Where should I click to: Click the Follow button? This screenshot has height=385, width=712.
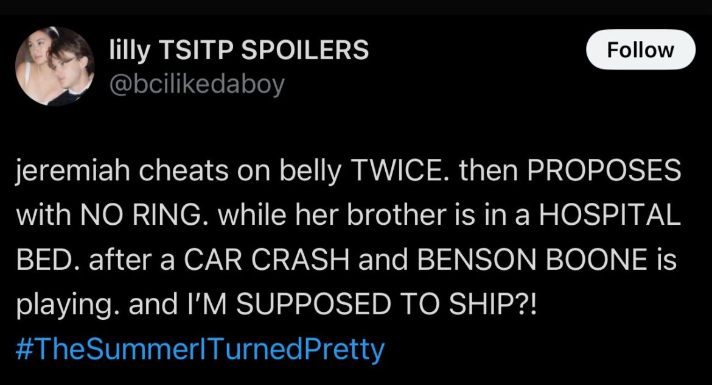click(x=640, y=50)
